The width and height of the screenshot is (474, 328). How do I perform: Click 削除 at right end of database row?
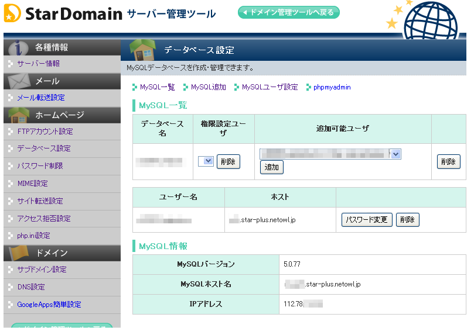point(449,162)
